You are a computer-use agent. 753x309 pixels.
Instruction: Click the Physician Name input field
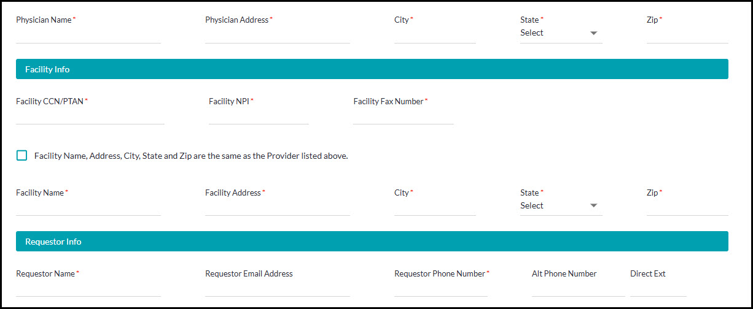point(88,35)
